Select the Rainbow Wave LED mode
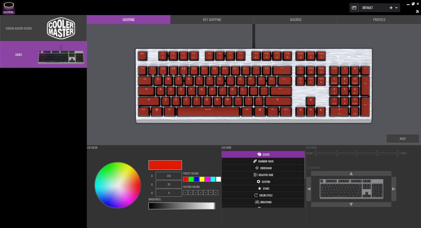This screenshot has width=421, height=228. click(x=263, y=161)
